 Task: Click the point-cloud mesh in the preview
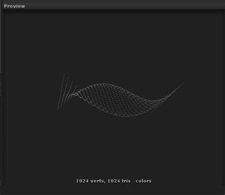pos(121,95)
